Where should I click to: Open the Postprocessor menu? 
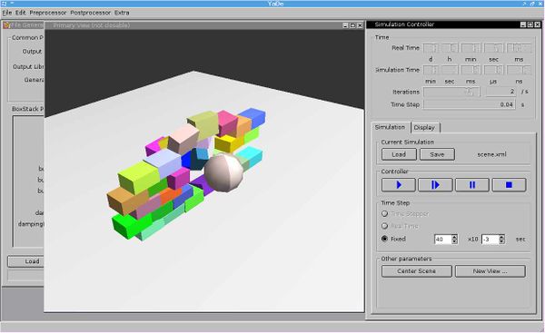90,13
